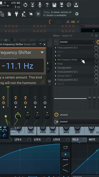This screenshot has height=177, width=99.
Task: Click the save new version icon
Action: coord(62,5)
